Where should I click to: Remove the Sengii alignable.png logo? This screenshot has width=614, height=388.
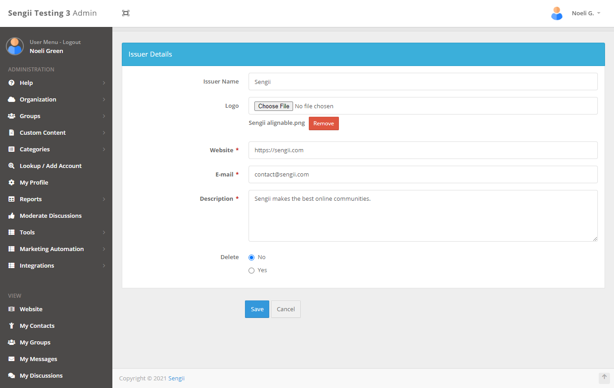point(324,123)
